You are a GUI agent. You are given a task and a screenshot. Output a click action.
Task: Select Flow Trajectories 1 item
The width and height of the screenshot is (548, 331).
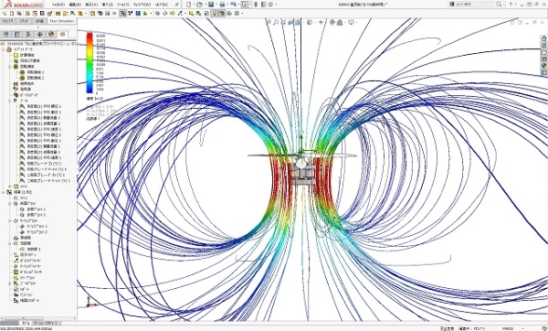pos(34,249)
